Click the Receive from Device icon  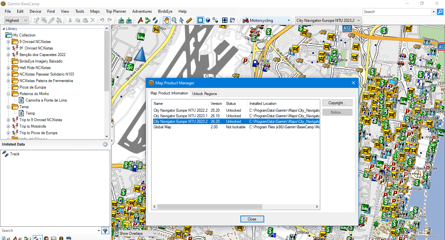(129, 20)
